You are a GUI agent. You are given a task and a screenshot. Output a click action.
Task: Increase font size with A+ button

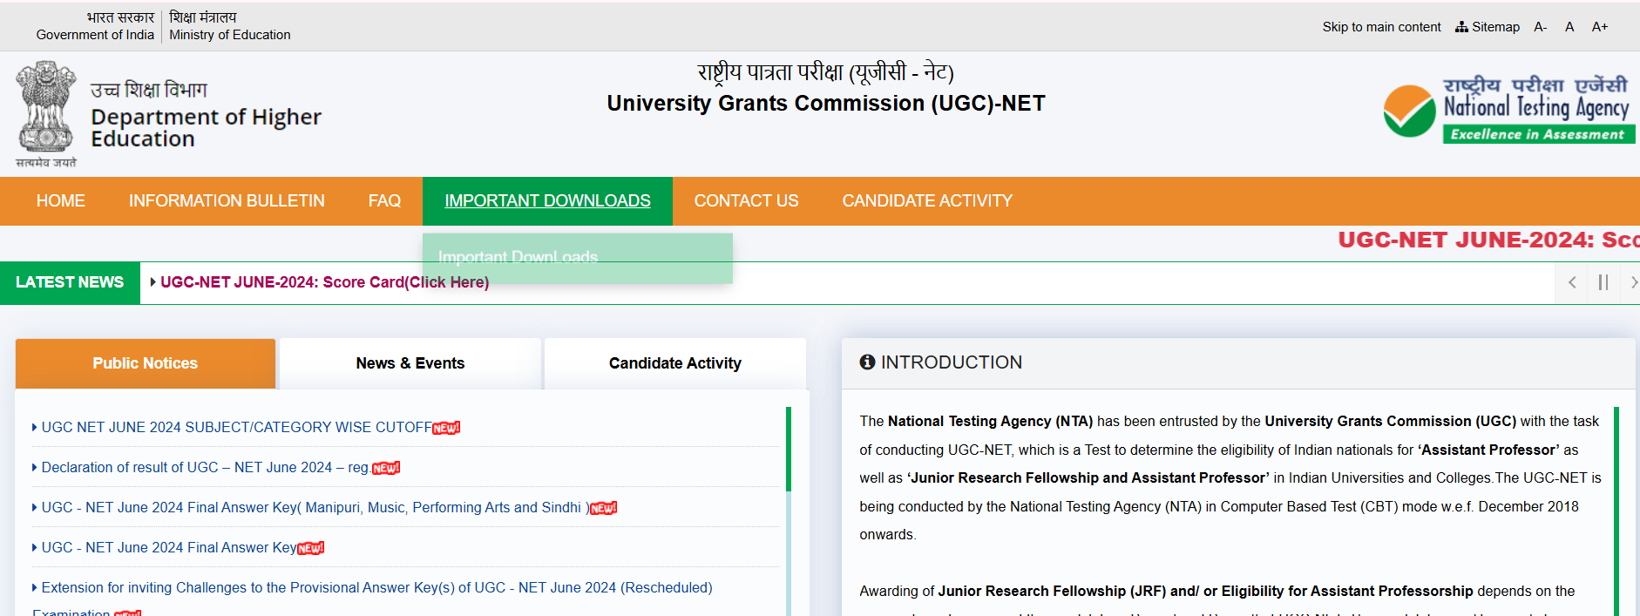[1600, 27]
